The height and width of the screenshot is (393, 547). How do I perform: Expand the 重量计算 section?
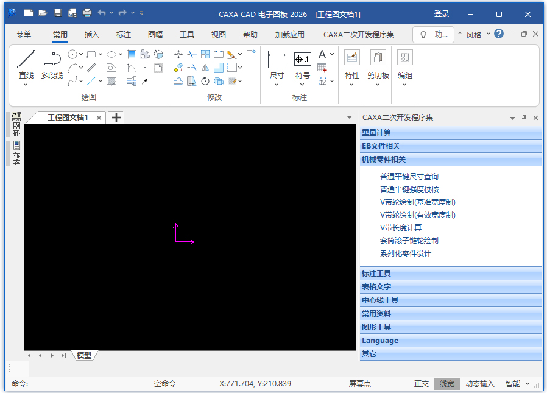(450, 133)
